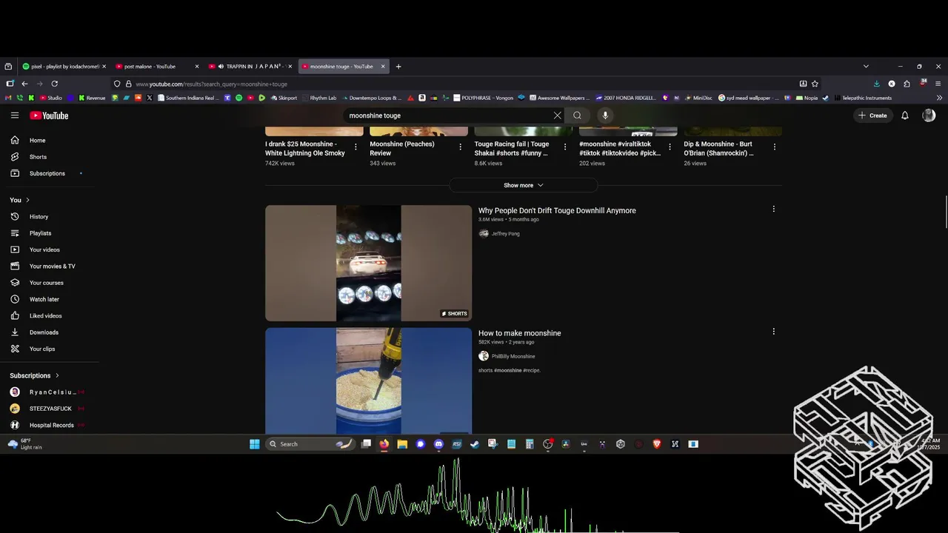The image size is (948, 533).
Task: Open the browser extensions puzzle icon
Action: pyautogui.click(x=907, y=84)
